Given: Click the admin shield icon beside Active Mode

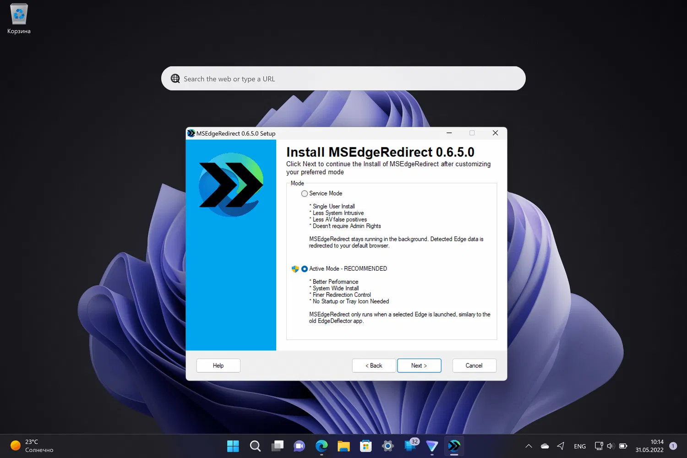Looking at the screenshot, I should click(x=295, y=269).
